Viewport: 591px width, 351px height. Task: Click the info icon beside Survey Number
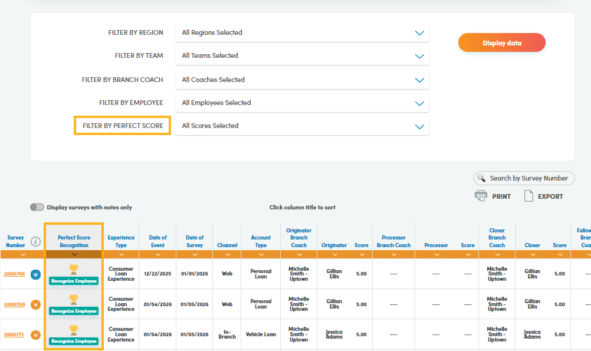coord(35,241)
